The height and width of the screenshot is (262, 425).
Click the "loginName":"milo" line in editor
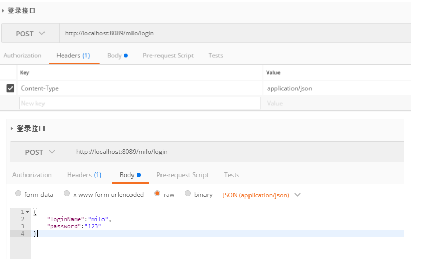[79, 219]
